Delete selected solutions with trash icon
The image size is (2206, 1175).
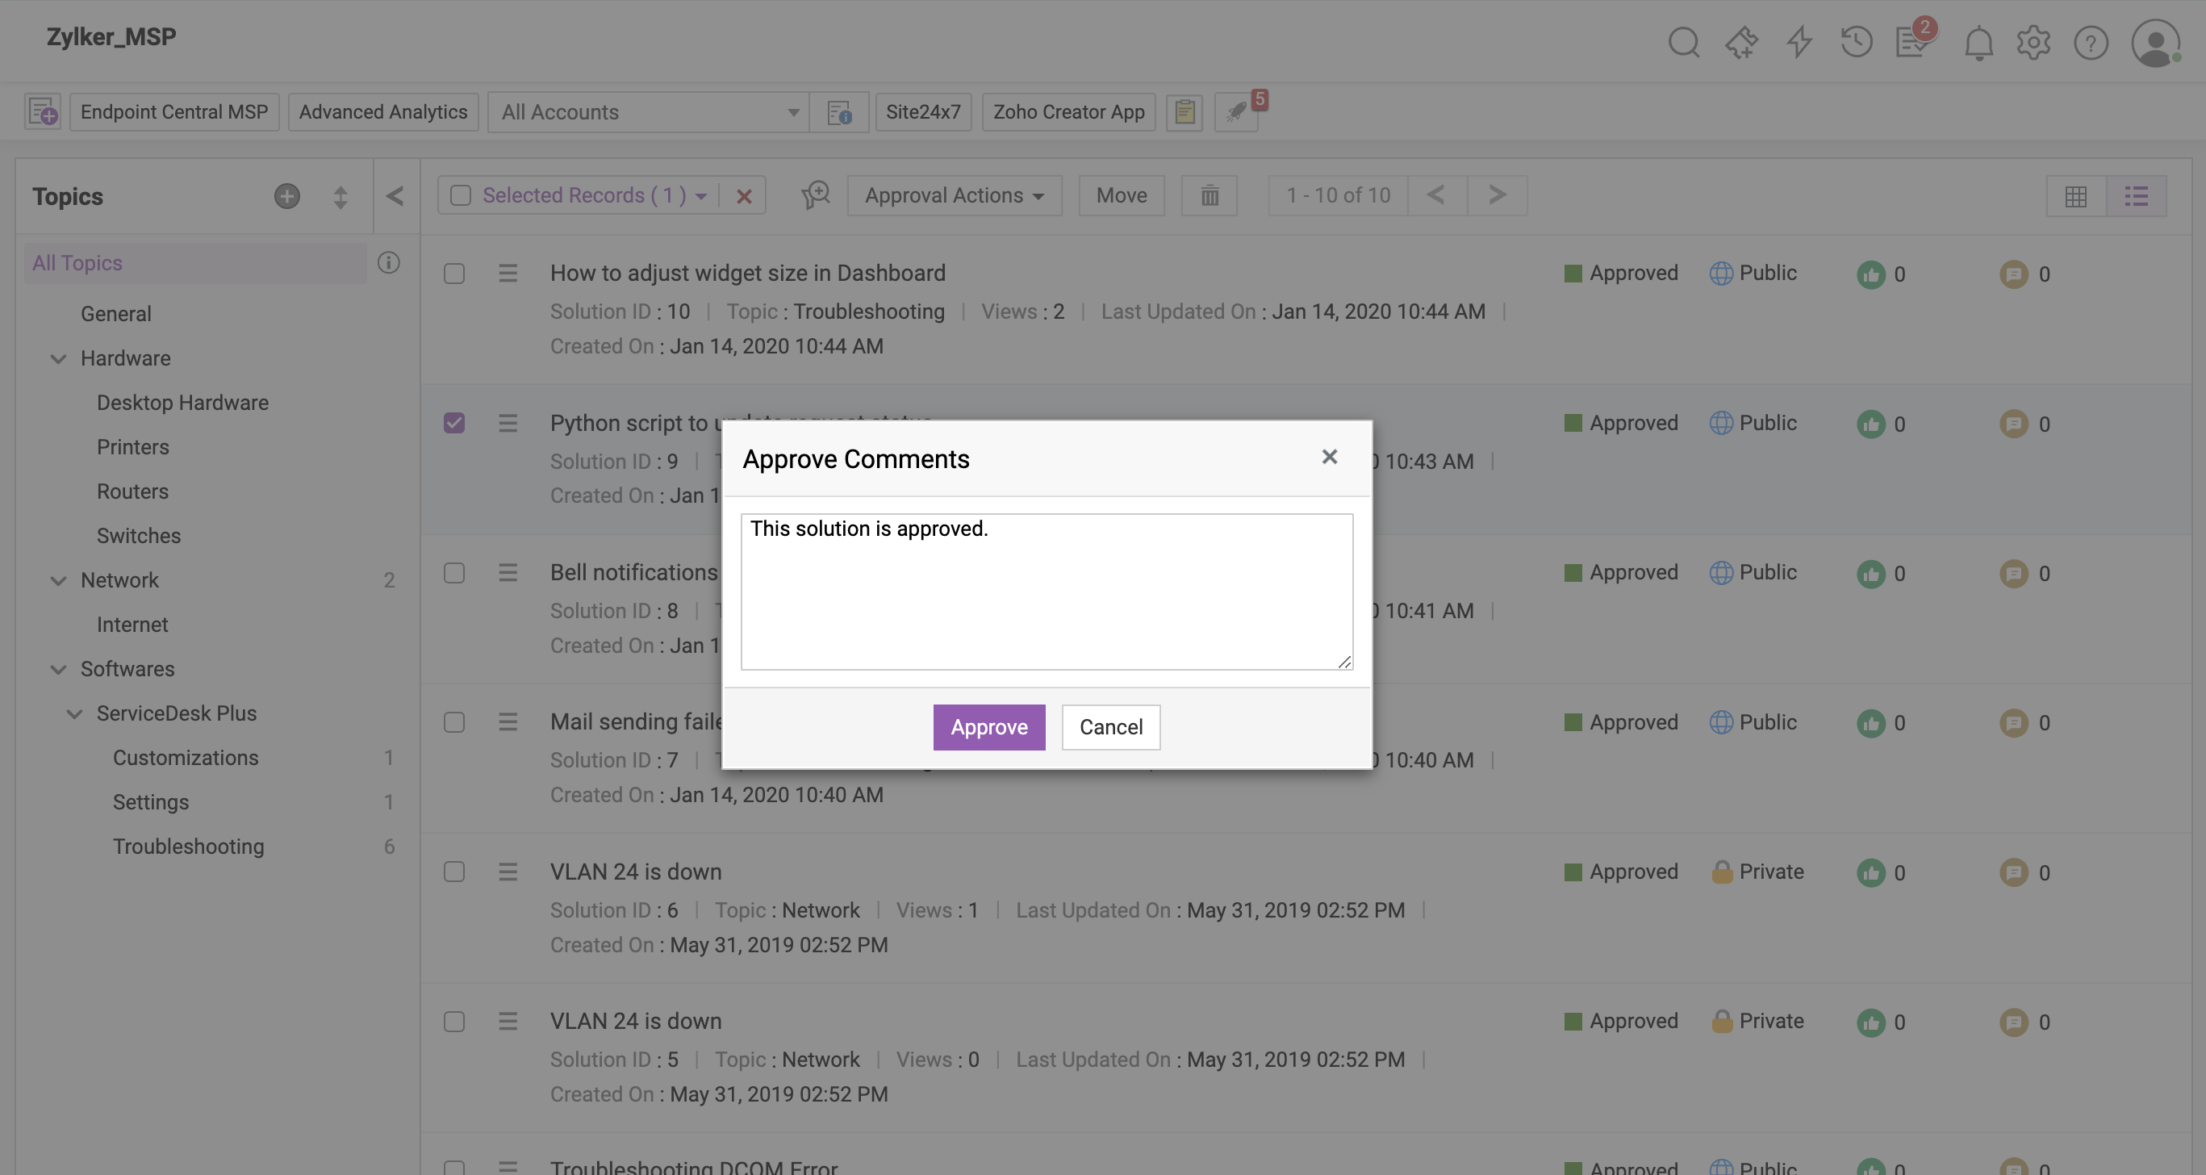[1209, 196]
